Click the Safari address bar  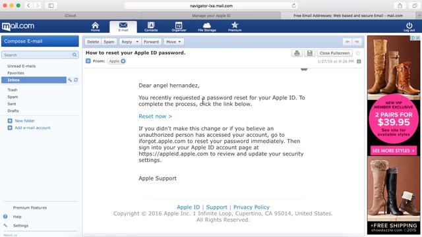[211, 6]
